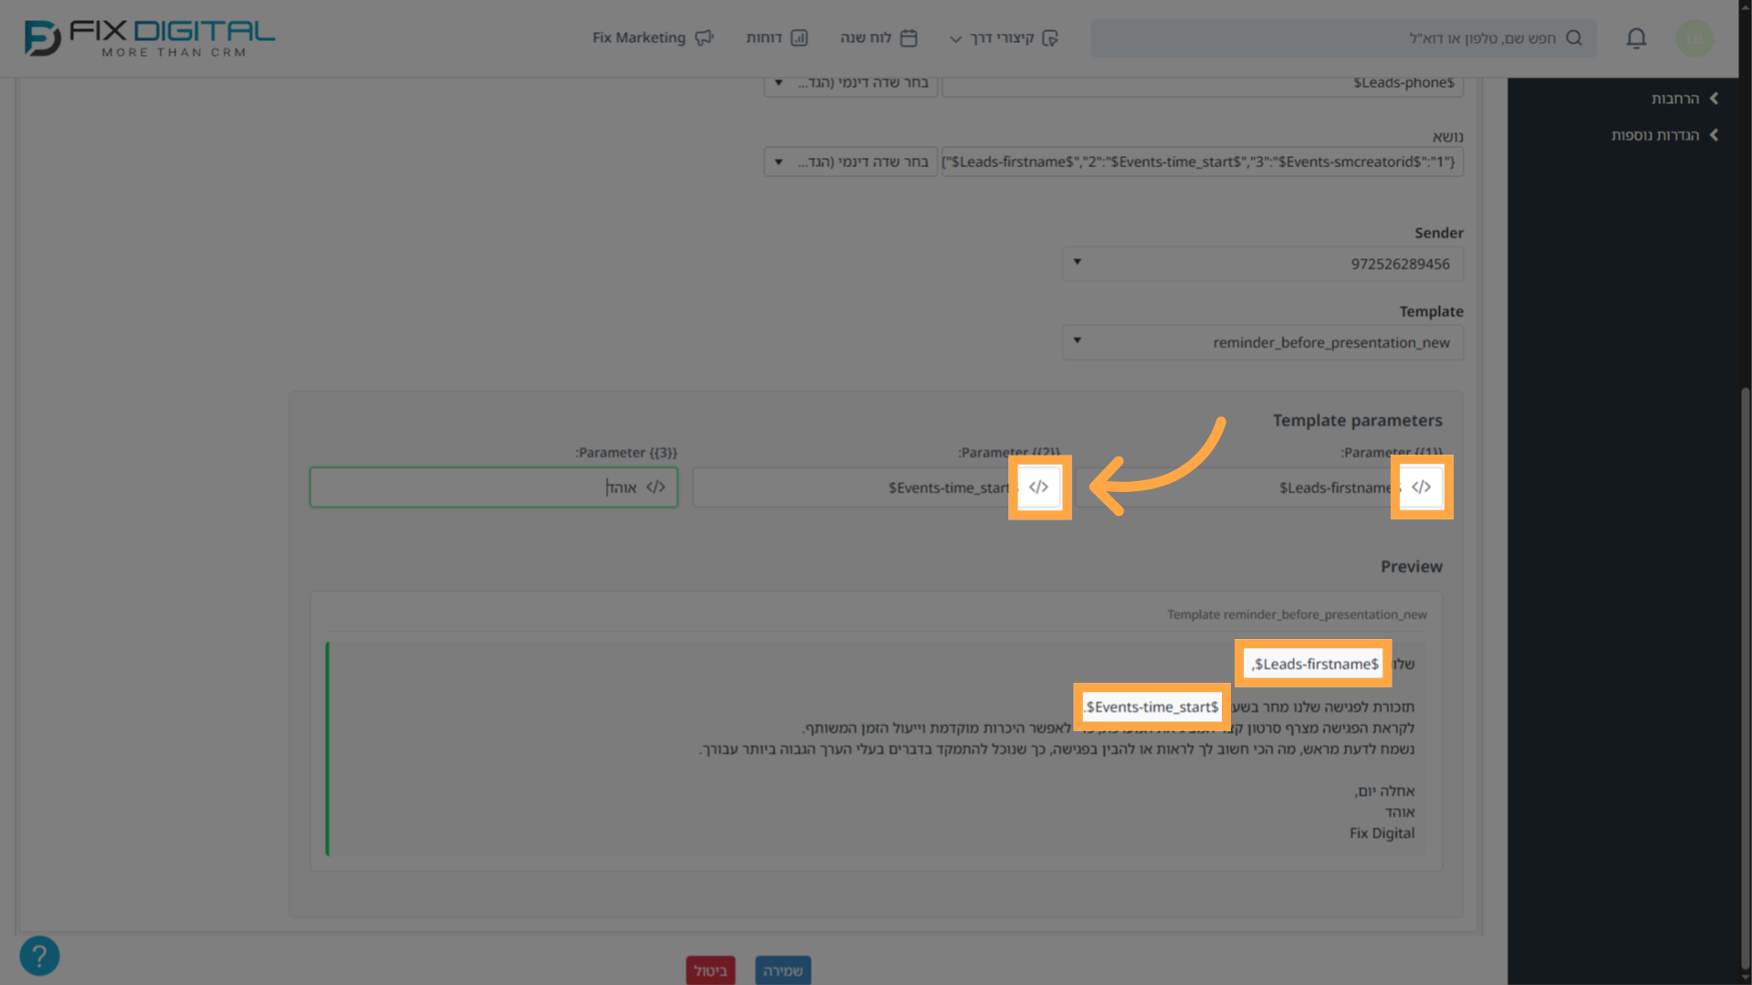Open the Template dropdown reminder_before_presentation_new
The width and height of the screenshot is (1752, 985).
[x=1263, y=342]
